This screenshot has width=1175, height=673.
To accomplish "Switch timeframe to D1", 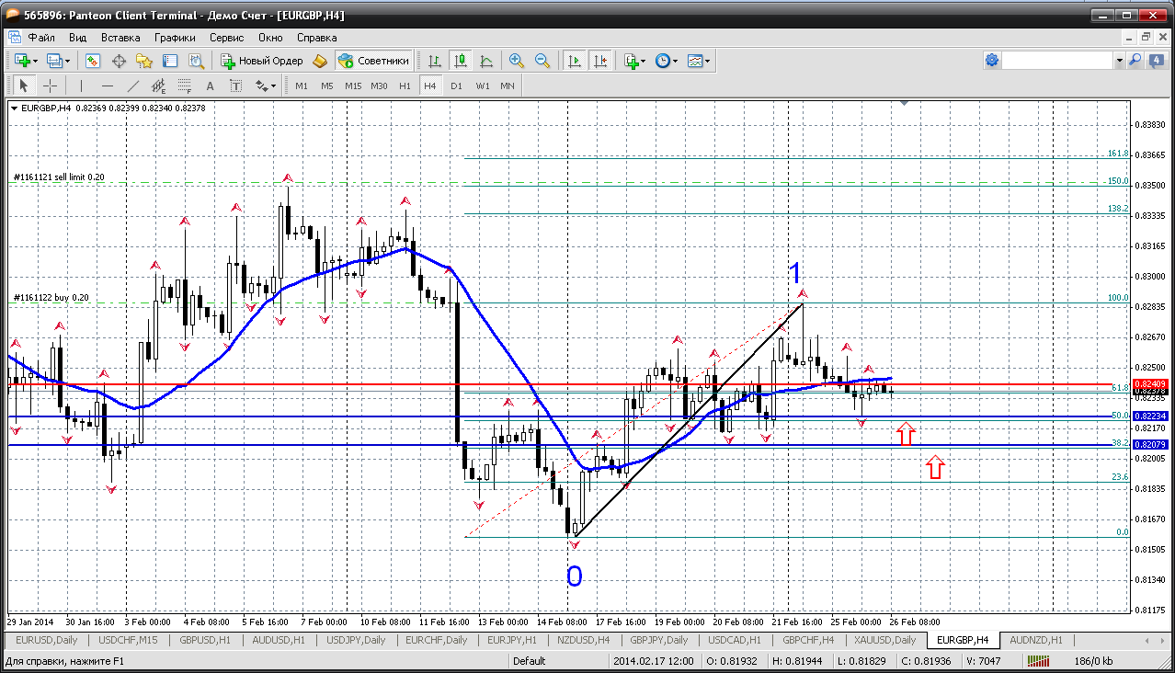I will click(456, 86).
